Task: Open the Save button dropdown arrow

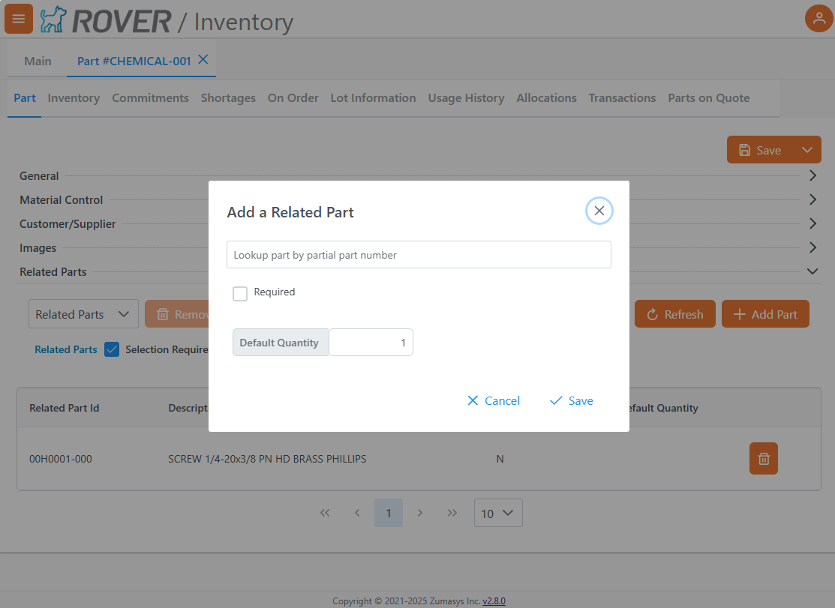Action: pos(806,150)
